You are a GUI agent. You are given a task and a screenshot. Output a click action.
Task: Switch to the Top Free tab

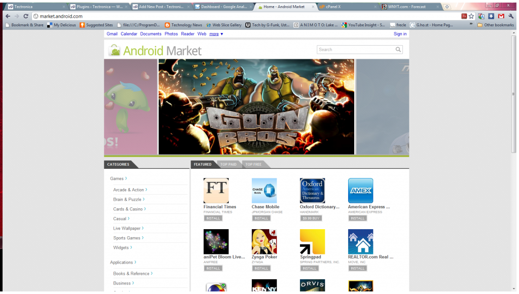click(x=253, y=164)
